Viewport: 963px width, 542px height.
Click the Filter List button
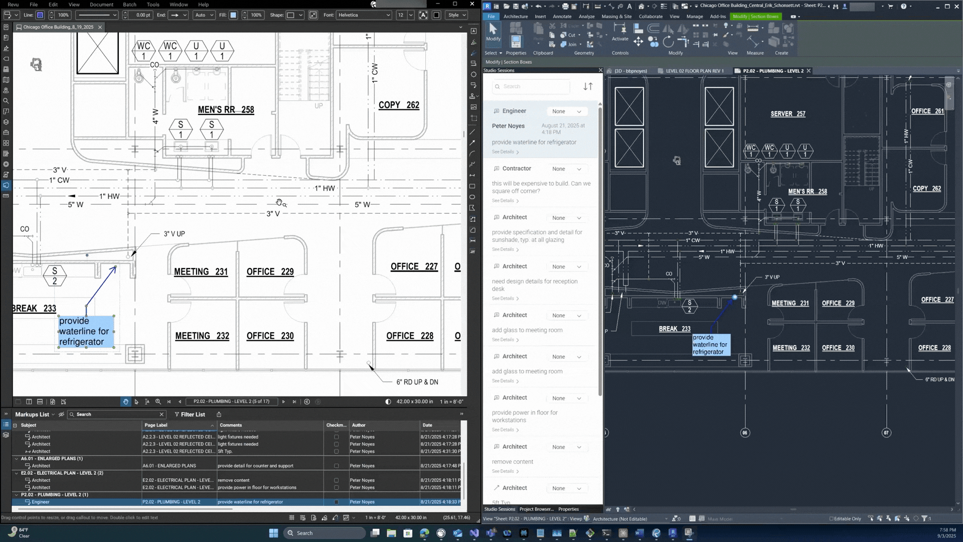click(190, 415)
